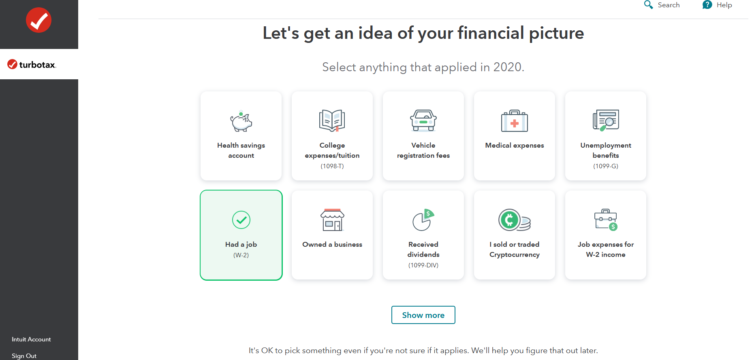Click the car vehicle registration icon

click(x=423, y=121)
